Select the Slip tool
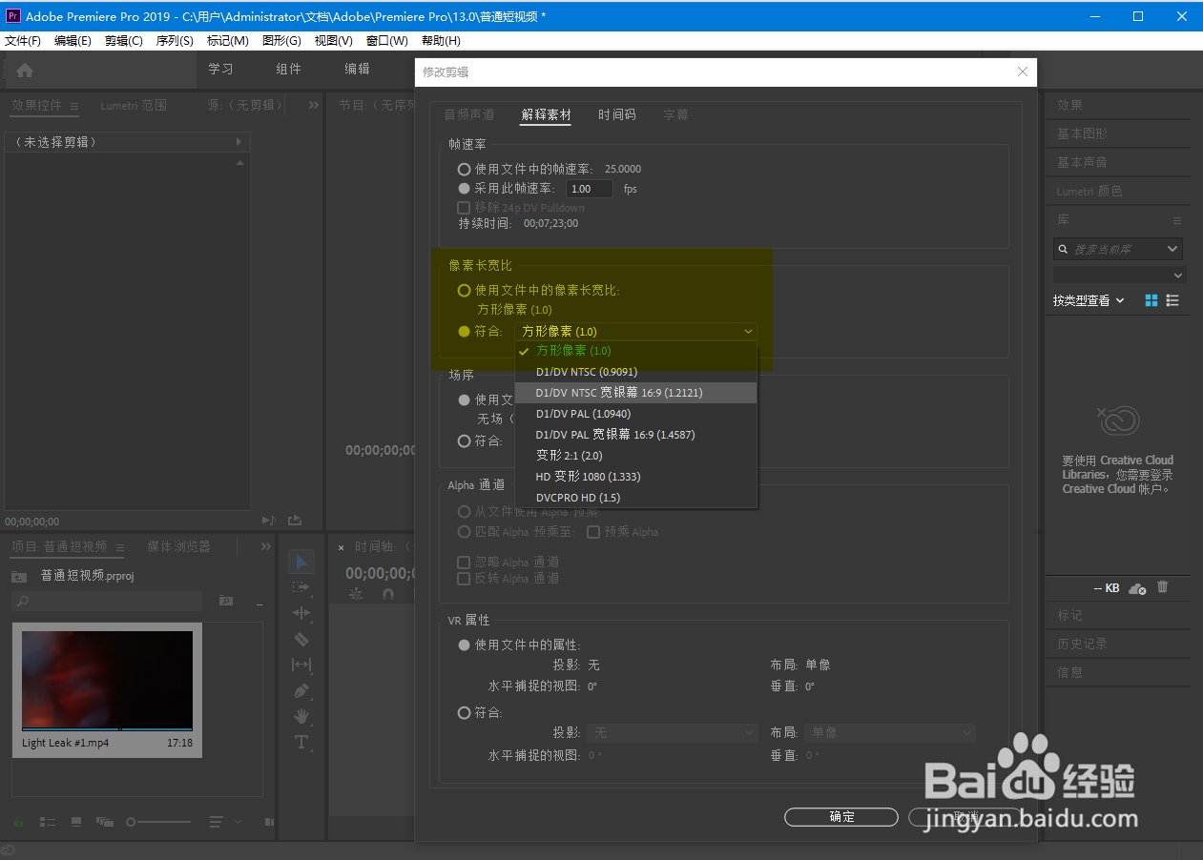 pos(301,665)
